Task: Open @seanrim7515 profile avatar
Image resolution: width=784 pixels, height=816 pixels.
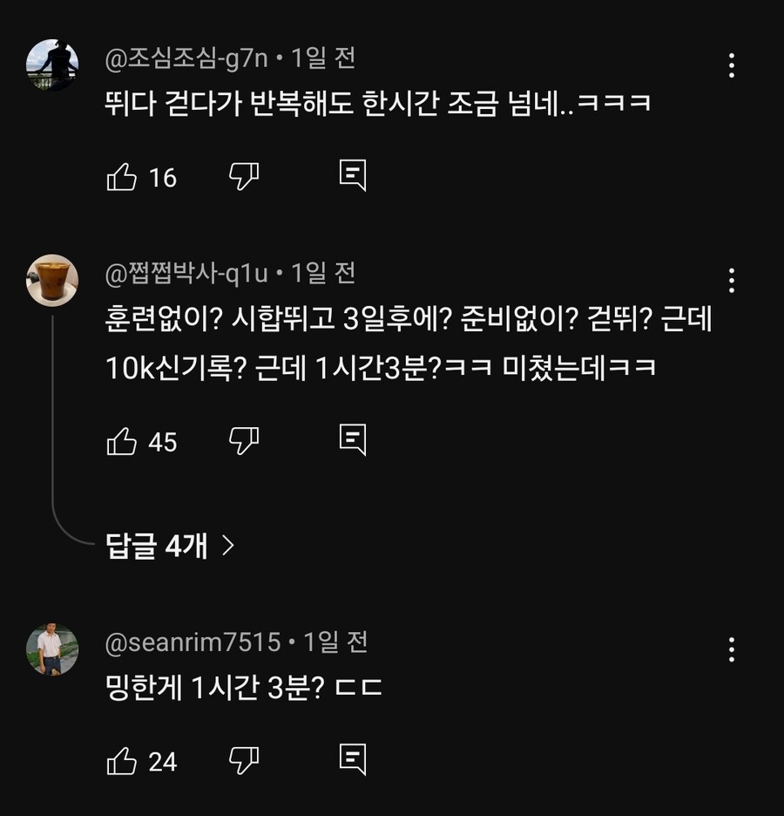Action: (x=52, y=649)
